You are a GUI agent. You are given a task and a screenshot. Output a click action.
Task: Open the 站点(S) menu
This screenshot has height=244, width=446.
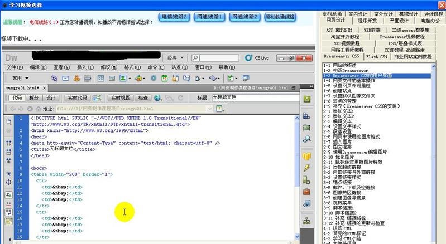pyautogui.click(x=180, y=67)
